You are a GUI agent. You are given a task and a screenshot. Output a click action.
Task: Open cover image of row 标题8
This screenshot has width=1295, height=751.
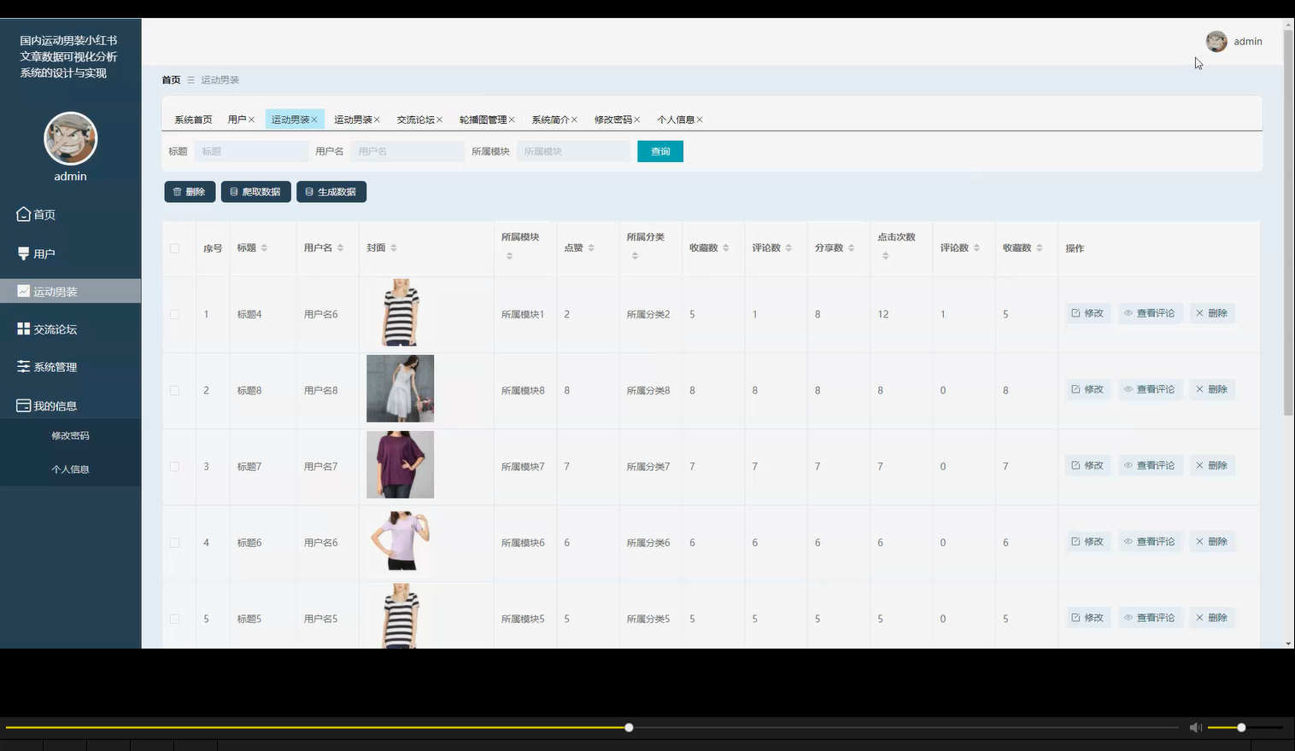pyautogui.click(x=400, y=388)
